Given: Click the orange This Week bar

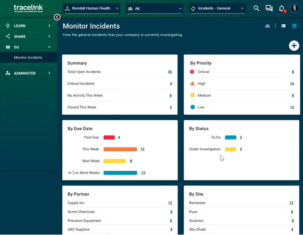Looking at the screenshot, I should coord(120,149).
